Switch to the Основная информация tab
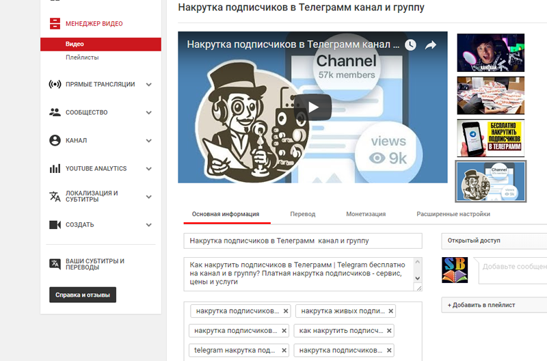Image resolution: width=547 pixels, height=361 pixels. click(226, 214)
